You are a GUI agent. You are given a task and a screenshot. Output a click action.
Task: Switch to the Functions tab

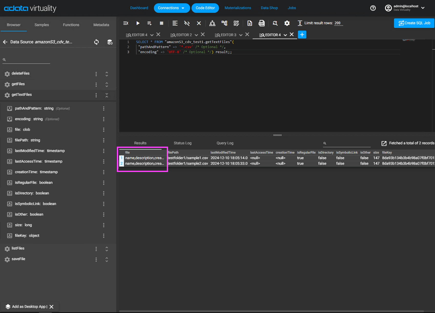pos(71,25)
